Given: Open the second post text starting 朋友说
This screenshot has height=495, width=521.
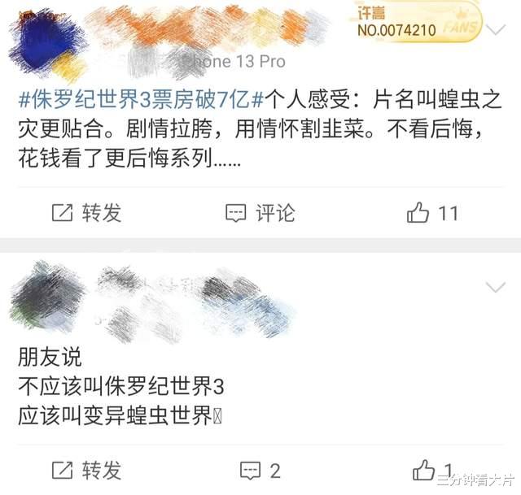Looking at the screenshot, I should point(121,387).
